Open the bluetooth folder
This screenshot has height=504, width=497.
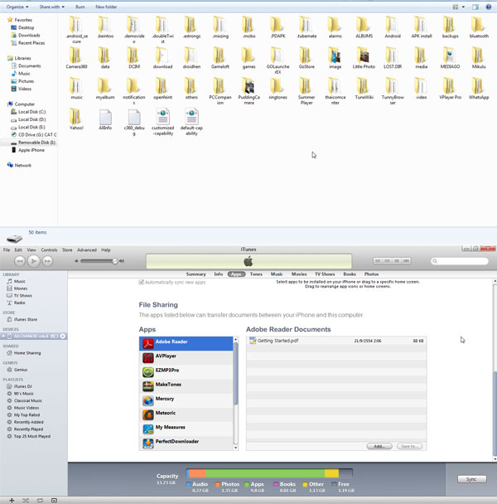(x=479, y=27)
